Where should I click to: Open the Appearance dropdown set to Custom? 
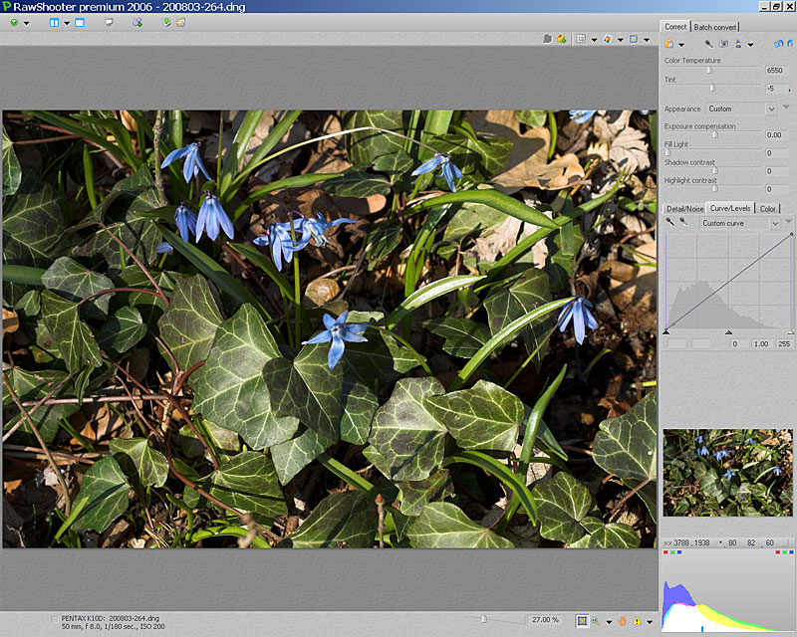point(741,108)
